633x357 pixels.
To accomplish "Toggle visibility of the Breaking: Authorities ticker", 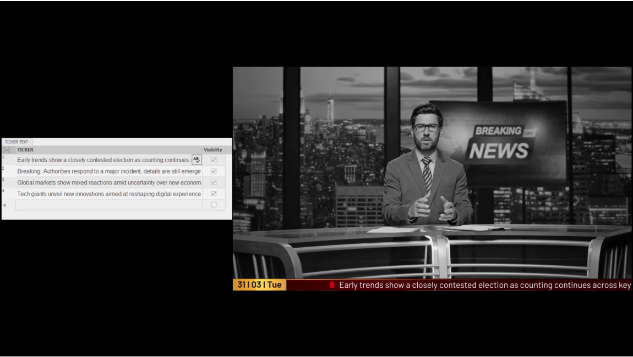I will point(214,171).
